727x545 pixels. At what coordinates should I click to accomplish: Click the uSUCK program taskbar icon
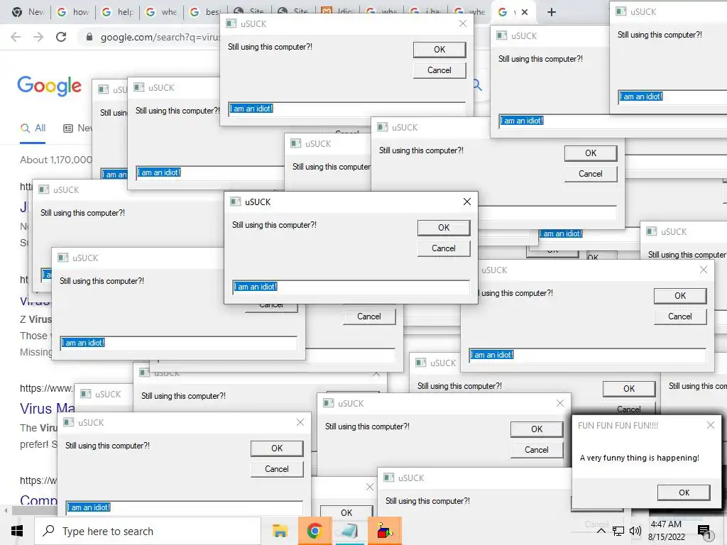(x=349, y=531)
